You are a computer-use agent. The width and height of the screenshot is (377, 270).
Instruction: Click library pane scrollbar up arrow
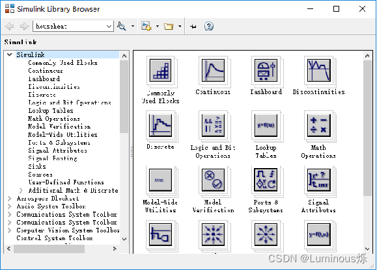(367, 56)
